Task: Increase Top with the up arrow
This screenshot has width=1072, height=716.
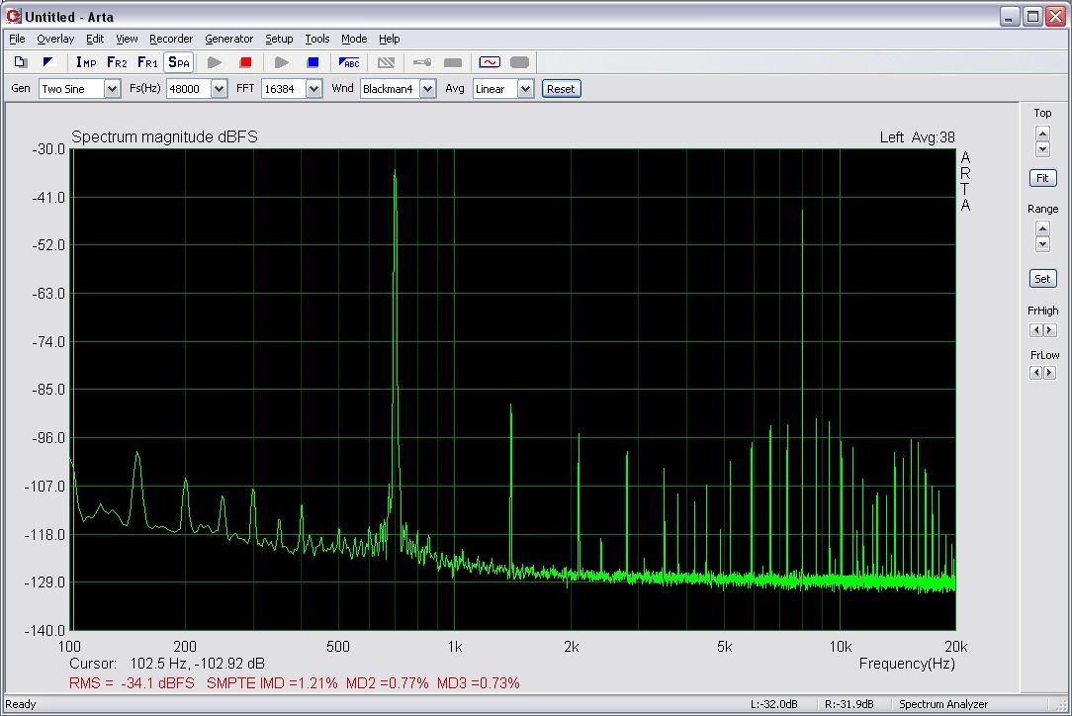Action: click(x=1042, y=134)
